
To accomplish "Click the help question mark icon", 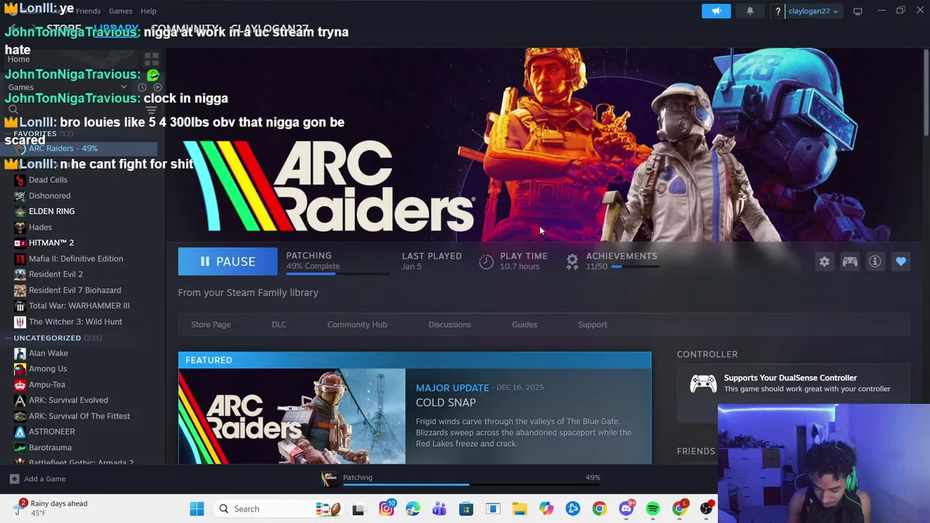I will pyautogui.click(x=777, y=11).
